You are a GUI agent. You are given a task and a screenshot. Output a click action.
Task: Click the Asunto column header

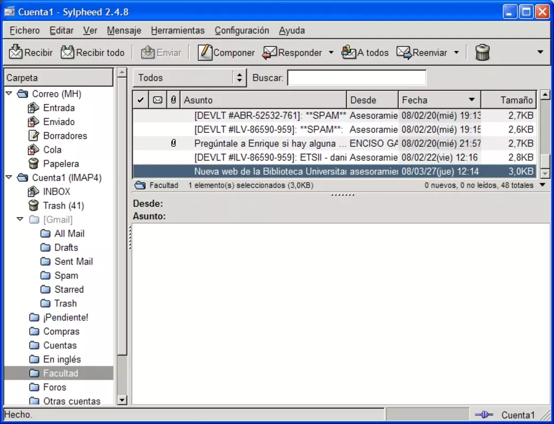(264, 100)
